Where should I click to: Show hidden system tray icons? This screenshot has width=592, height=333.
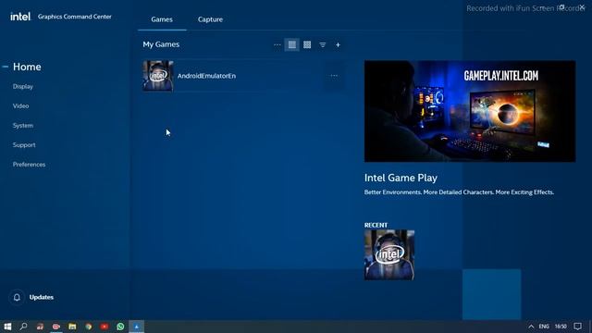tap(531, 327)
